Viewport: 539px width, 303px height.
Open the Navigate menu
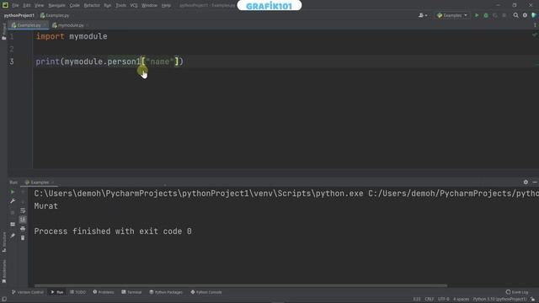(x=56, y=6)
